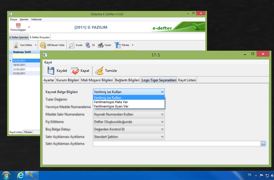
Task: Click the Yeni Defter icon
Action: (x=16, y=45)
